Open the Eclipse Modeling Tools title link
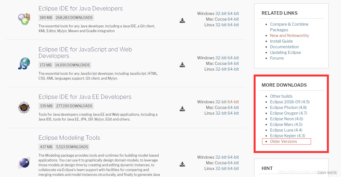The width and height of the screenshot is (341, 177). point(69,138)
